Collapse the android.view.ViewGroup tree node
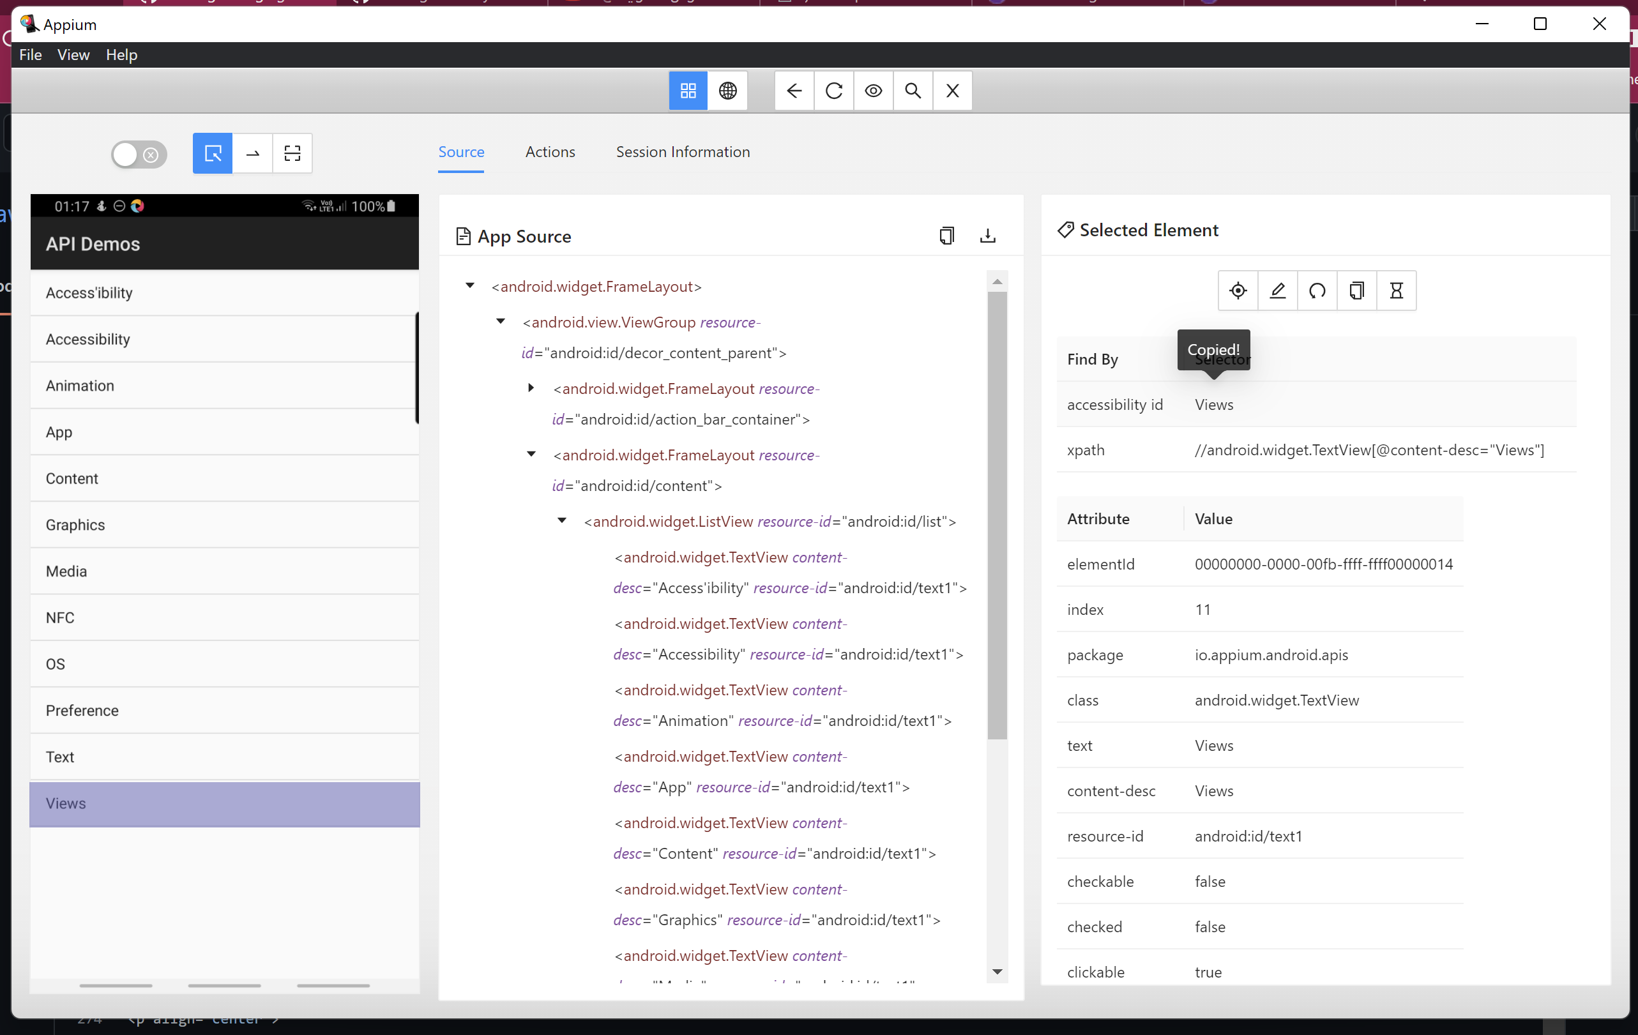 pyautogui.click(x=501, y=321)
